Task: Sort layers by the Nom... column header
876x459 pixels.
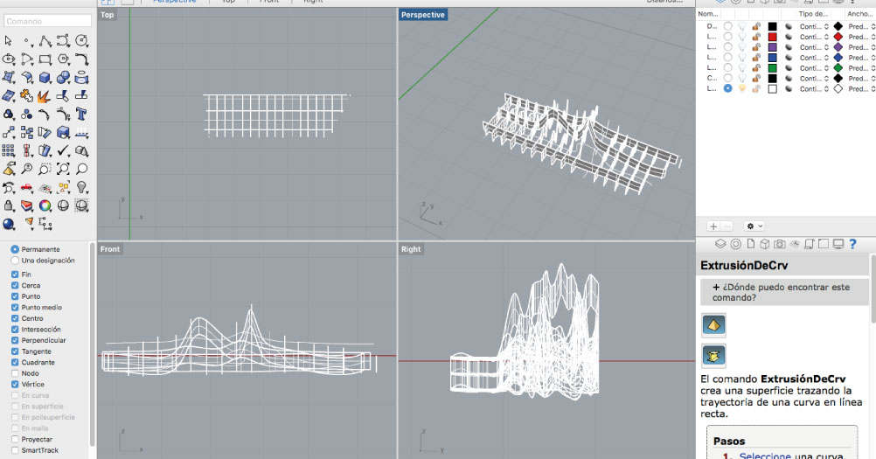Action: (x=708, y=14)
